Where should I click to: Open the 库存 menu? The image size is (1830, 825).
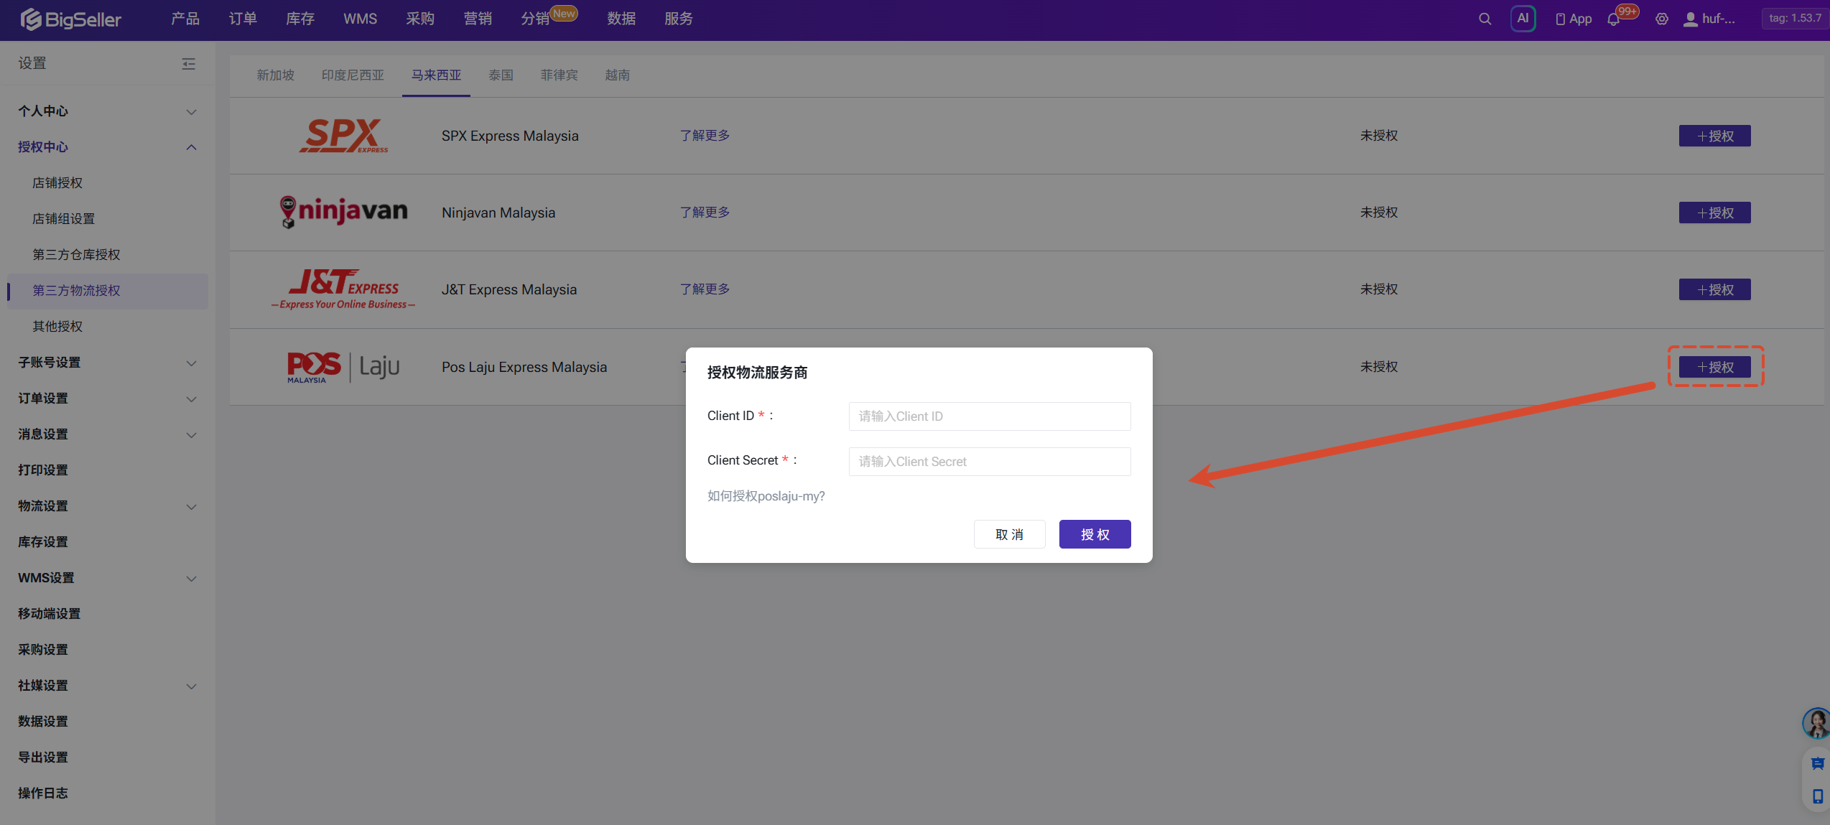(300, 19)
